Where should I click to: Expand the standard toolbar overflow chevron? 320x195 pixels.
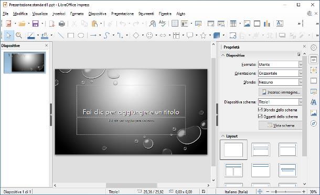coord(299,24)
